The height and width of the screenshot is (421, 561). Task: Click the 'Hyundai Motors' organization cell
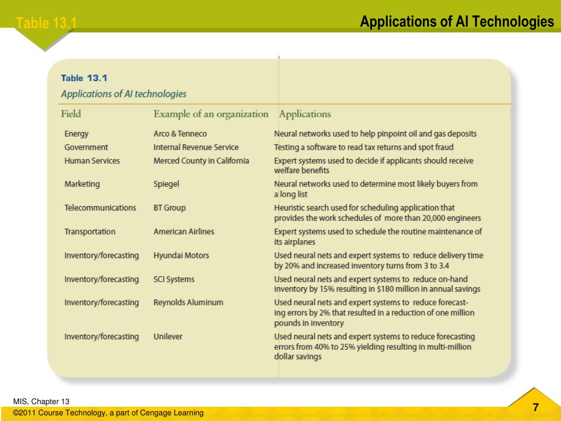tap(181, 255)
